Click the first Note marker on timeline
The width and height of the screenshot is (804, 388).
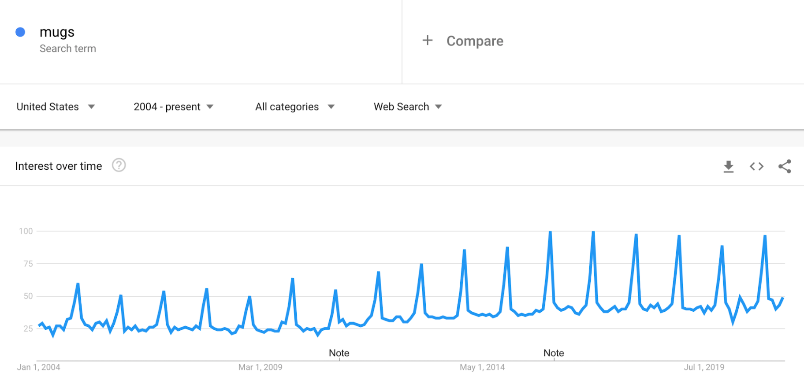coord(339,353)
